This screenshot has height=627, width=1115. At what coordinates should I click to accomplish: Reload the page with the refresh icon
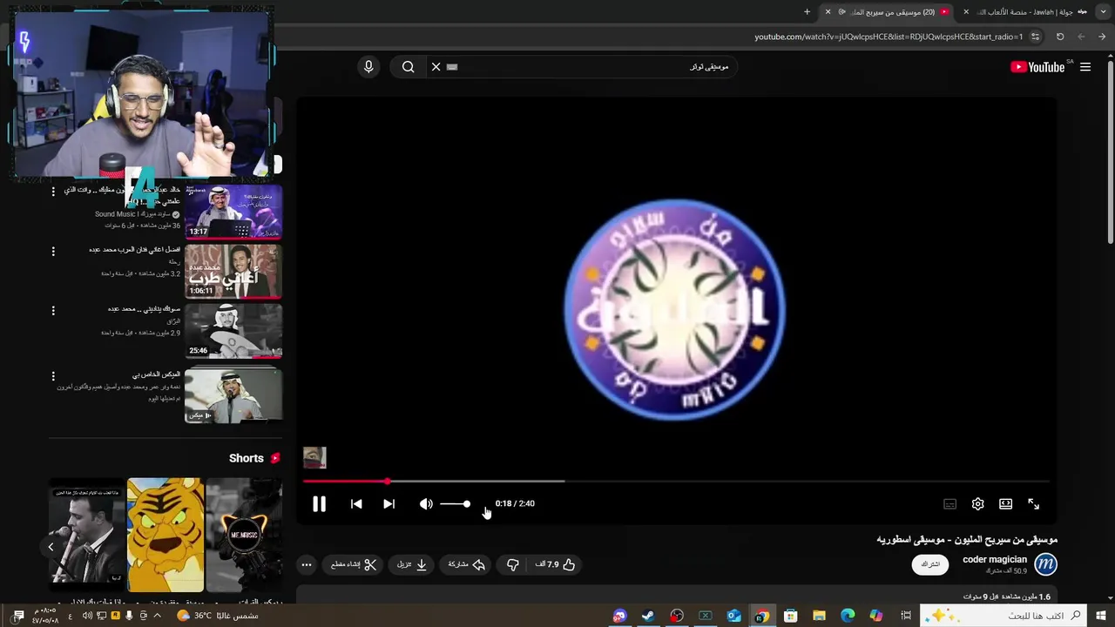[1060, 37]
